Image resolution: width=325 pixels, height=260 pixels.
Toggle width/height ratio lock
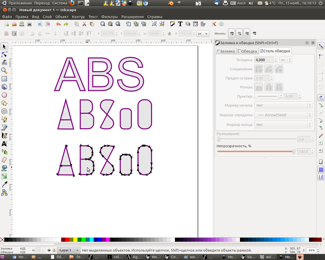coord(169,34)
